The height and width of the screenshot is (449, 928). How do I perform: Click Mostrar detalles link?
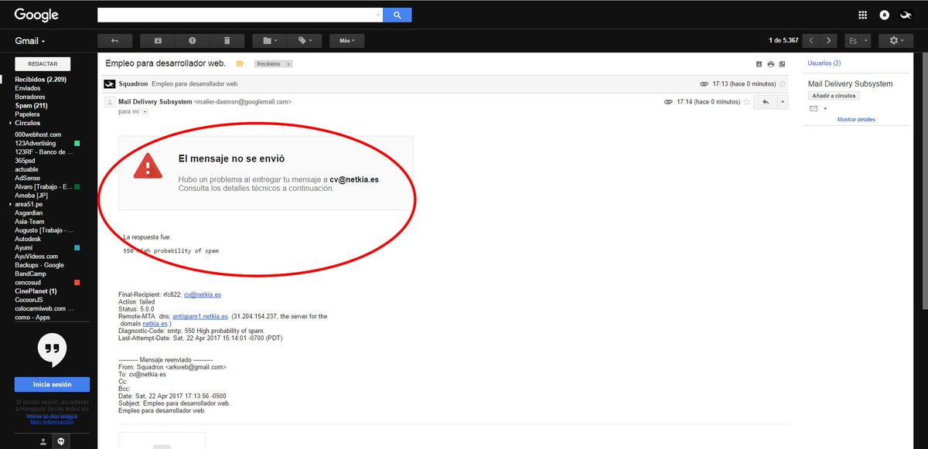click(856, 120)
